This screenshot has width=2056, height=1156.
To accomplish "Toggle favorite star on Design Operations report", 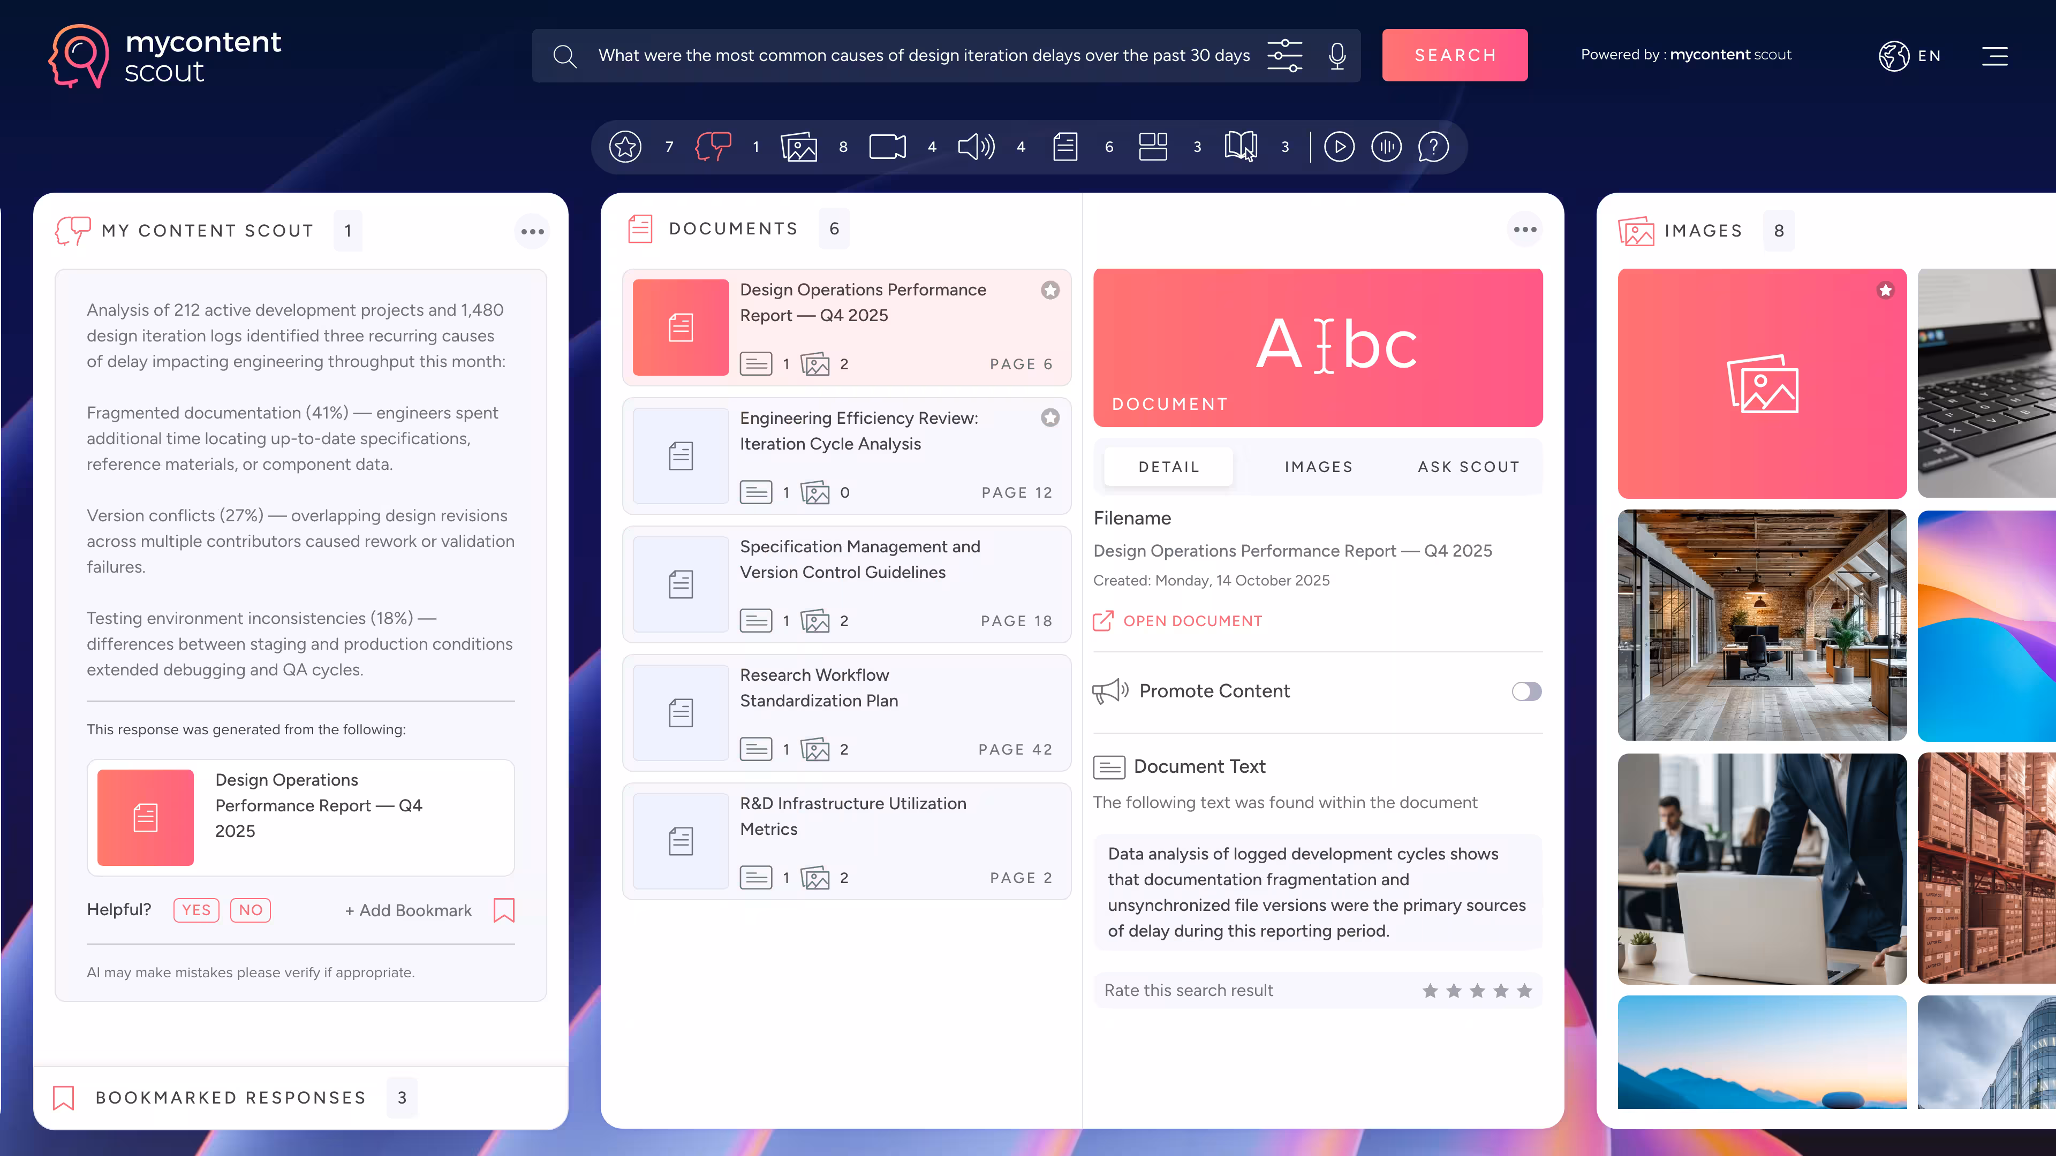I will [1049, 291].
